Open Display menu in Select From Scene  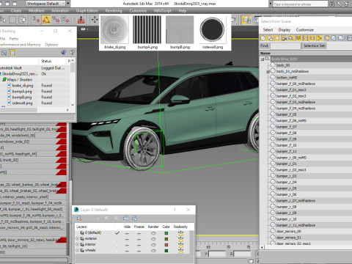pyautogui.click(x=285, y=30)
